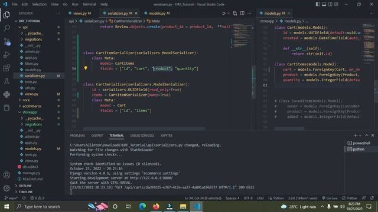The image size is (378, 212).
Task: Open the Problems panel tab
Action: (77, 135)
